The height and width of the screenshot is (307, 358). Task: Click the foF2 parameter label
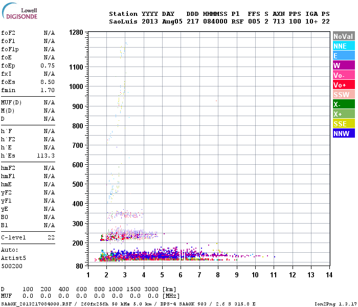click(8, 33)
